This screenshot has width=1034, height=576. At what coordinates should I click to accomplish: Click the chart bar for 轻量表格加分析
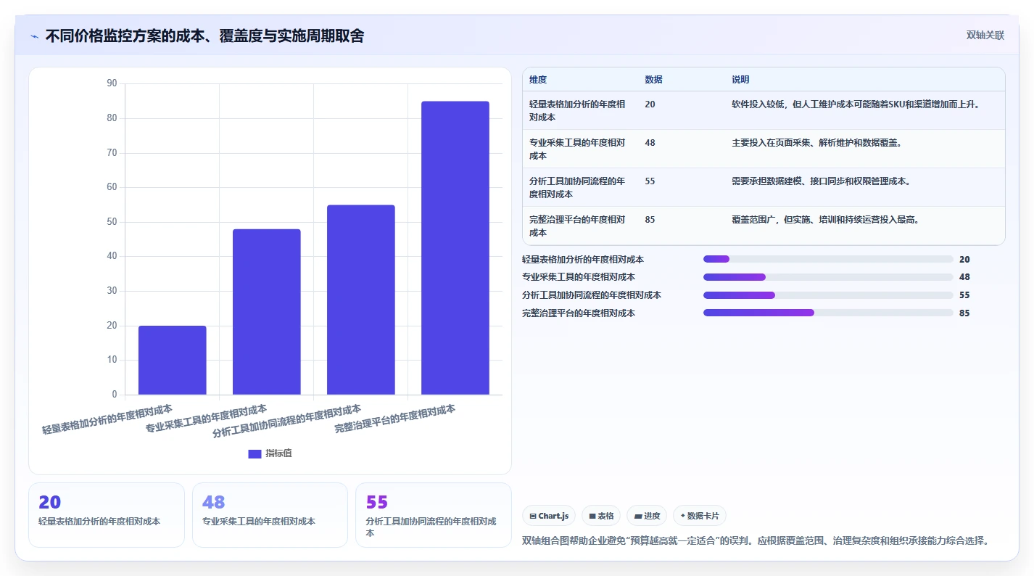(x=173, y=361)
